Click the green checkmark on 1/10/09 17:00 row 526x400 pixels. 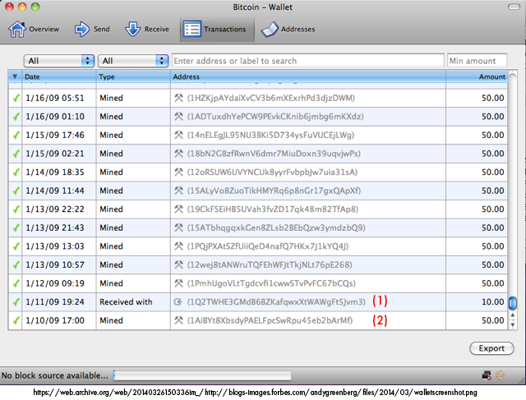15,320
